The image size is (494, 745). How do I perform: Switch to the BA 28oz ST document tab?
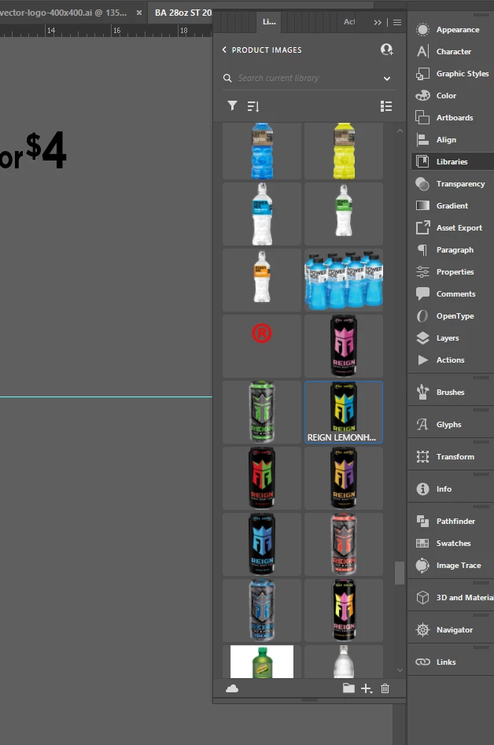click(x=182, y=13)
